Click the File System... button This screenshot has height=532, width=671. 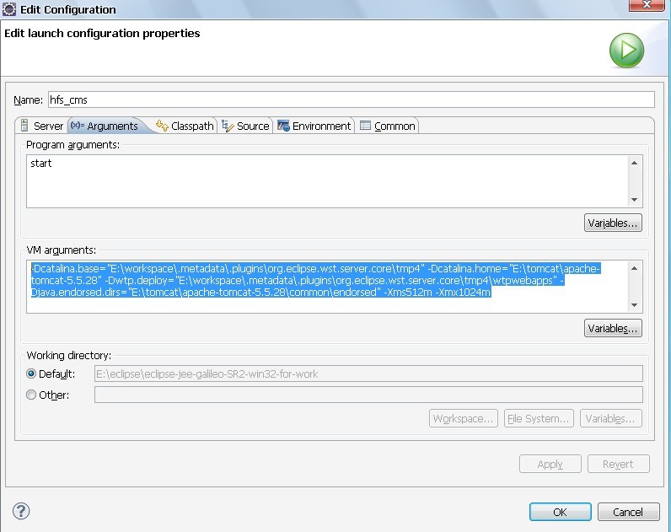(539, 418)
